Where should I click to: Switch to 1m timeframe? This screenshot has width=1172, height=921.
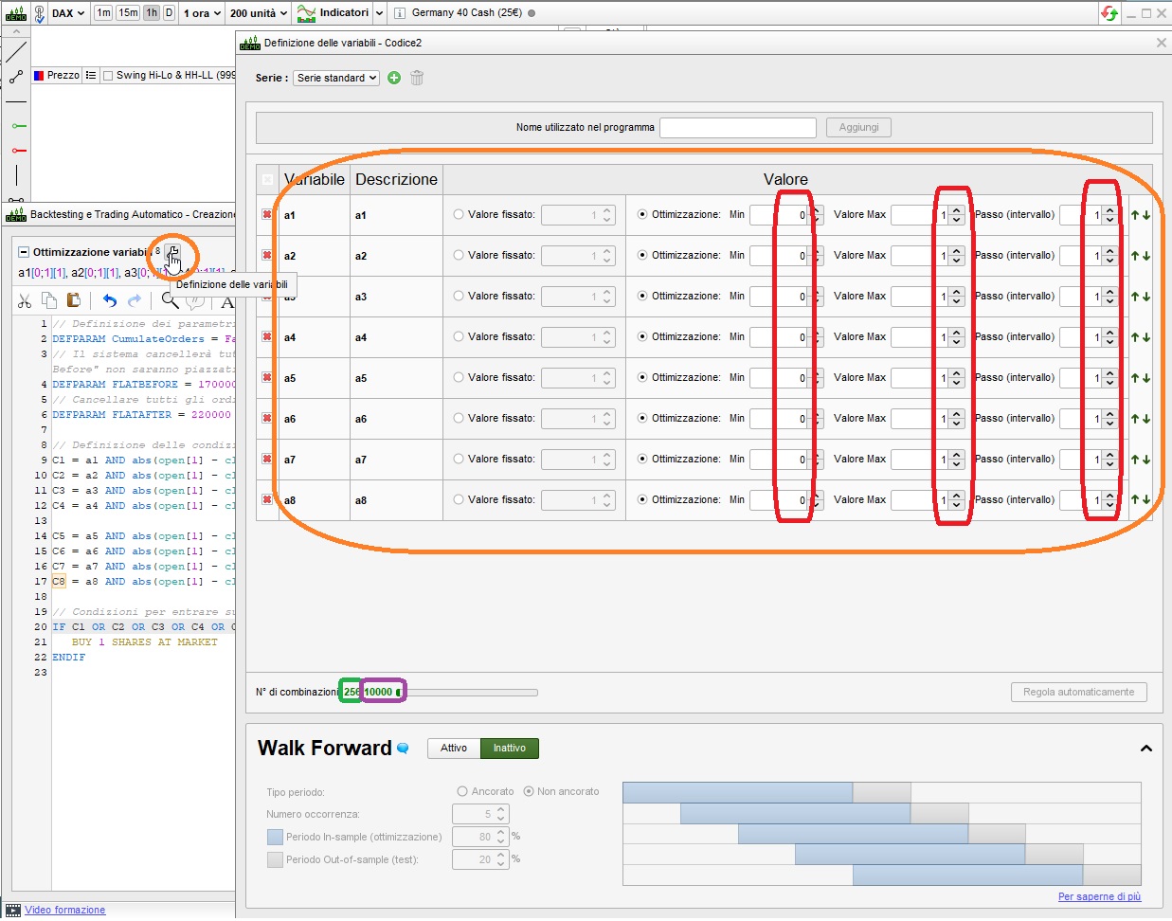point(103,13)
